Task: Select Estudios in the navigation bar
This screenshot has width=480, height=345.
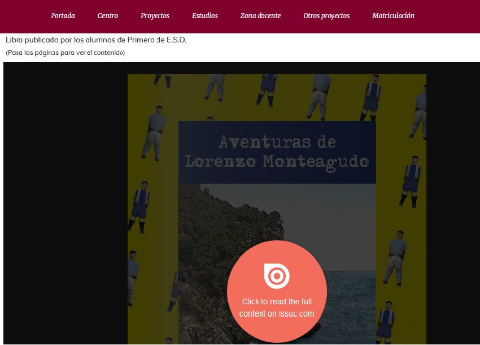Action: click(205, 16)
